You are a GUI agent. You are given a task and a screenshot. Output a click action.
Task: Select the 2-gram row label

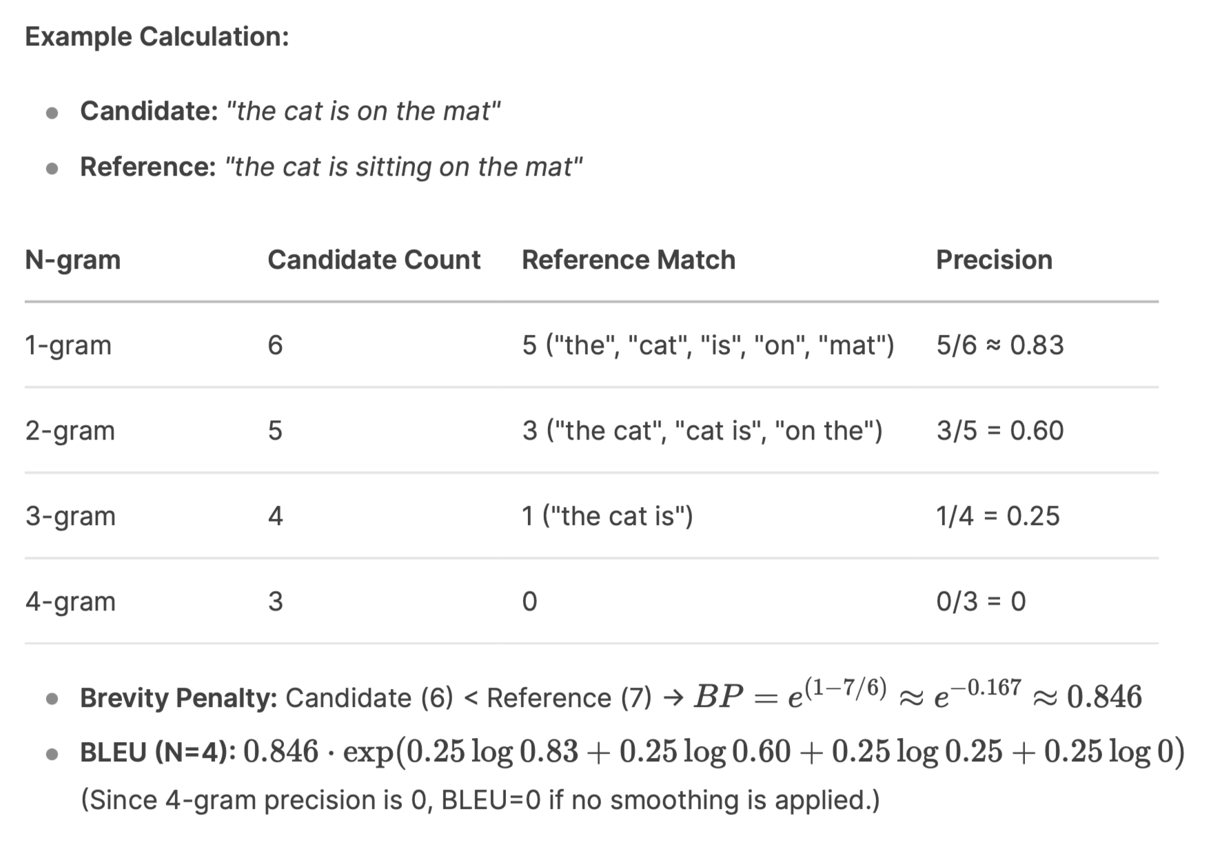tap(70, 431)
